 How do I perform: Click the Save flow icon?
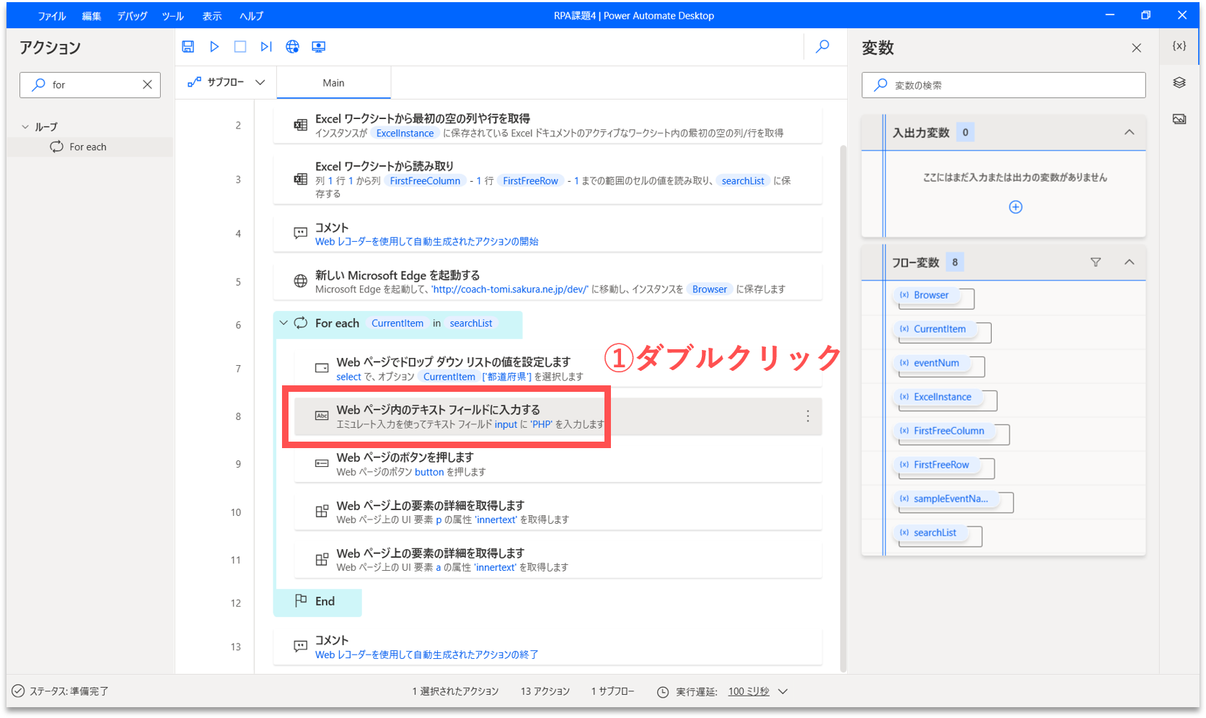pos(188,46)
